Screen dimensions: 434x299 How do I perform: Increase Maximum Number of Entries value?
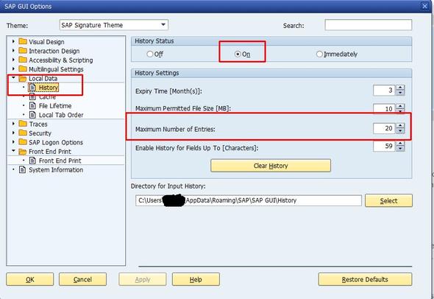click(x=400, y=125)
